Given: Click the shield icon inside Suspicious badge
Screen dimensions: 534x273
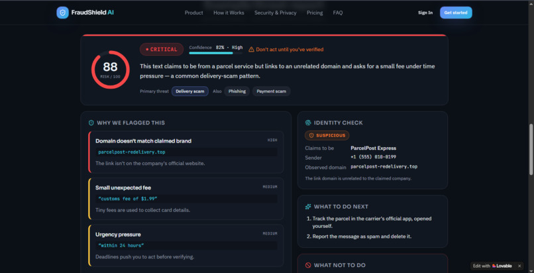Looking at the screenshot, I should [x=311, y=135].
